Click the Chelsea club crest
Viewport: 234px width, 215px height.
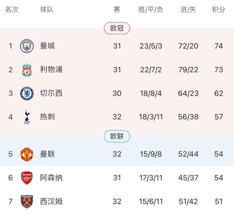tap(27, 94)
